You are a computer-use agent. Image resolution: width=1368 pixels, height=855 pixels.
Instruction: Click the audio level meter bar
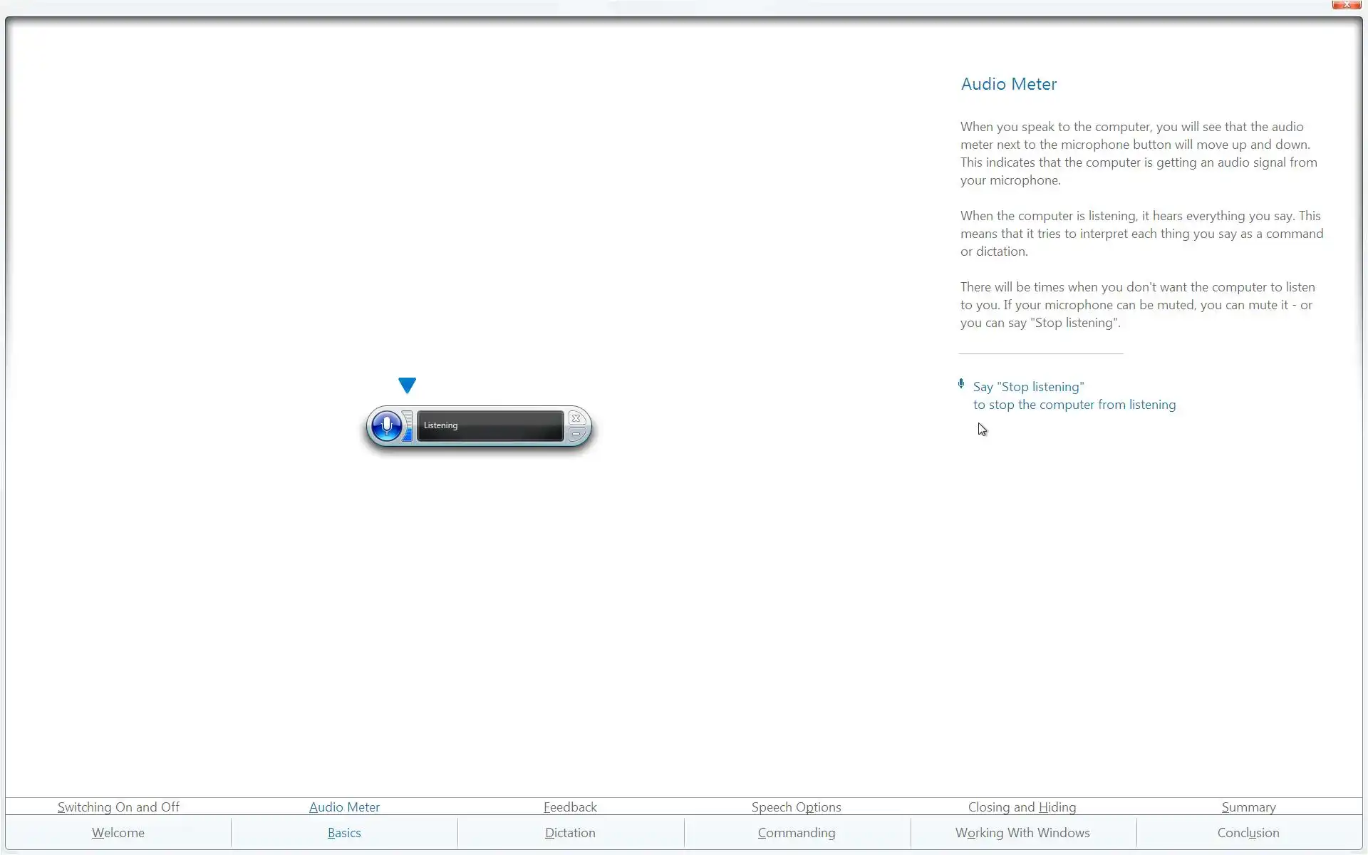[x=408, y=426]
